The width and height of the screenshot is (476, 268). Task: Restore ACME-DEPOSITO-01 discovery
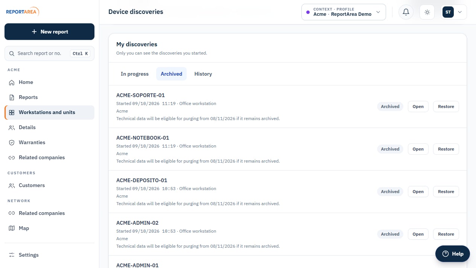click(x=446, y=192)
